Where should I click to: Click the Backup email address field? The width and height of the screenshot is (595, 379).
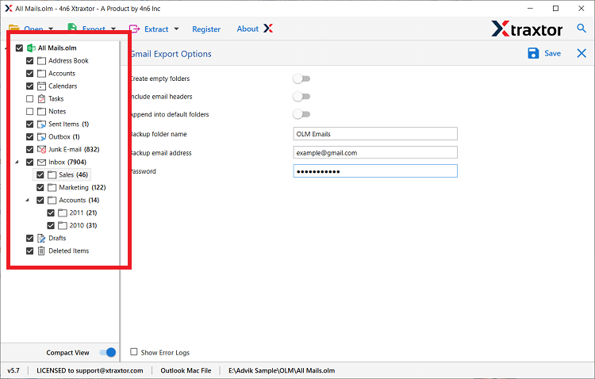tap(375, 152)
